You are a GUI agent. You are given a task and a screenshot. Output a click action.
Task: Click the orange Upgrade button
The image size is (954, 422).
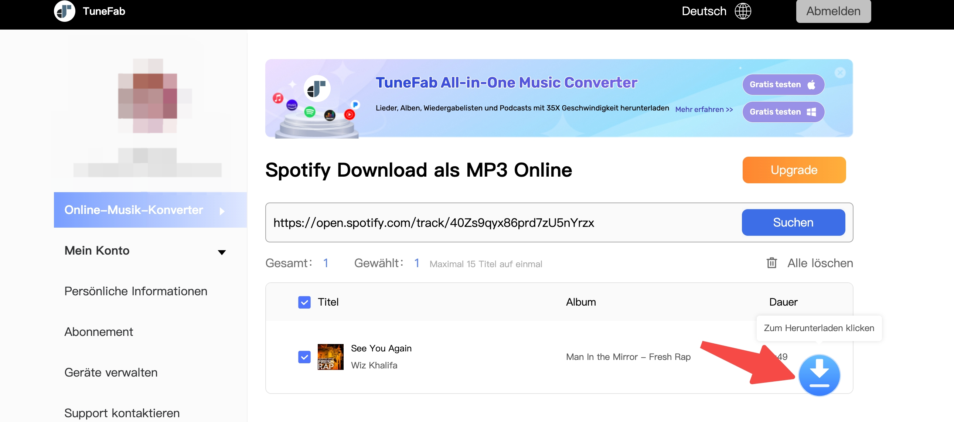794,170
